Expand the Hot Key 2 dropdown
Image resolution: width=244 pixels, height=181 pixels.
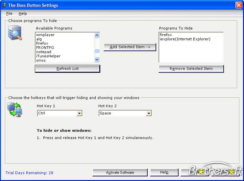(149, 113)
